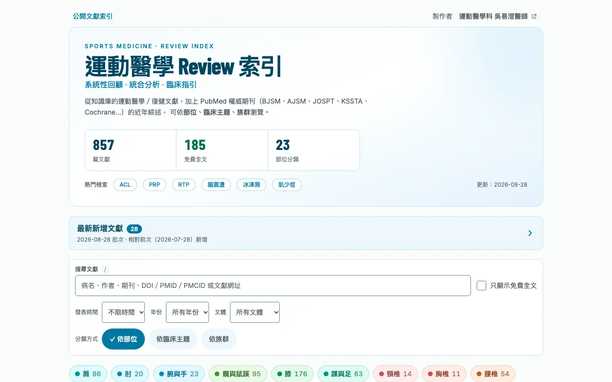The height and width of the screenshot is (382, 612).
Task: Filter by 頸椎 14 body region
Action: pos(395,374)
